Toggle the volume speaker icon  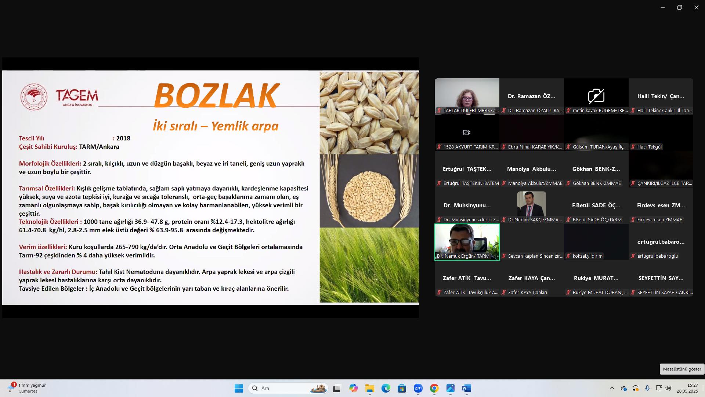(668, 388)
